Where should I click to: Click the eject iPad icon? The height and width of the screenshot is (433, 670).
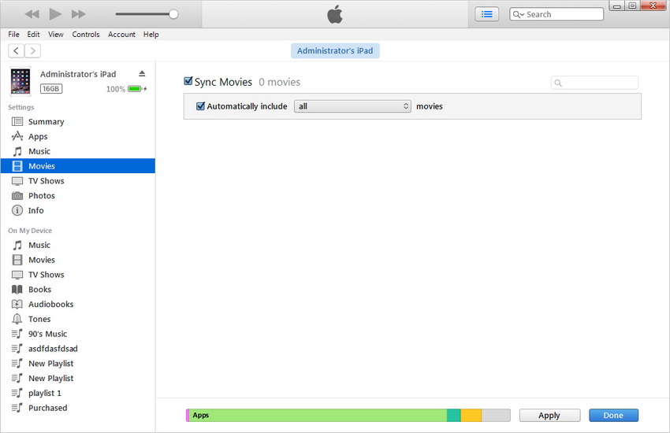coord(142,73)
